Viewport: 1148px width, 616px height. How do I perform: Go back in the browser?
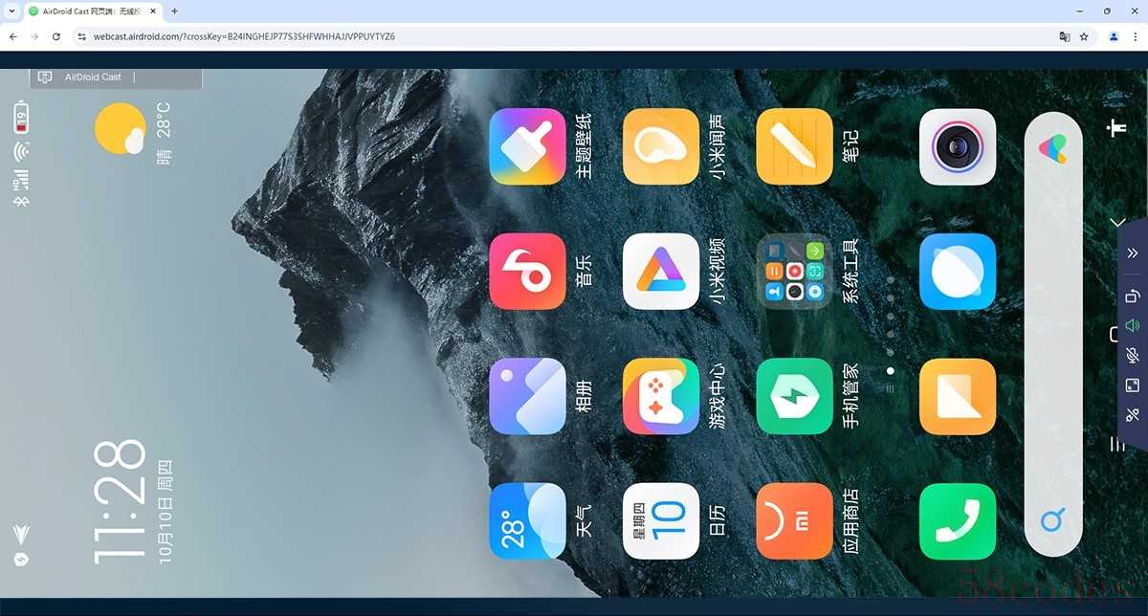point(13,36)
